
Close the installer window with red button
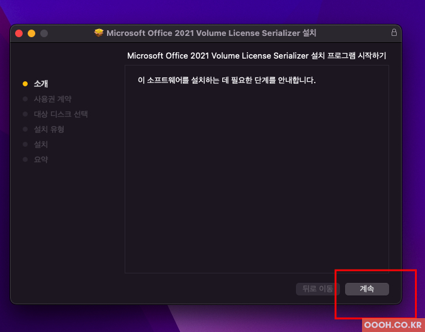click(19, 33)
